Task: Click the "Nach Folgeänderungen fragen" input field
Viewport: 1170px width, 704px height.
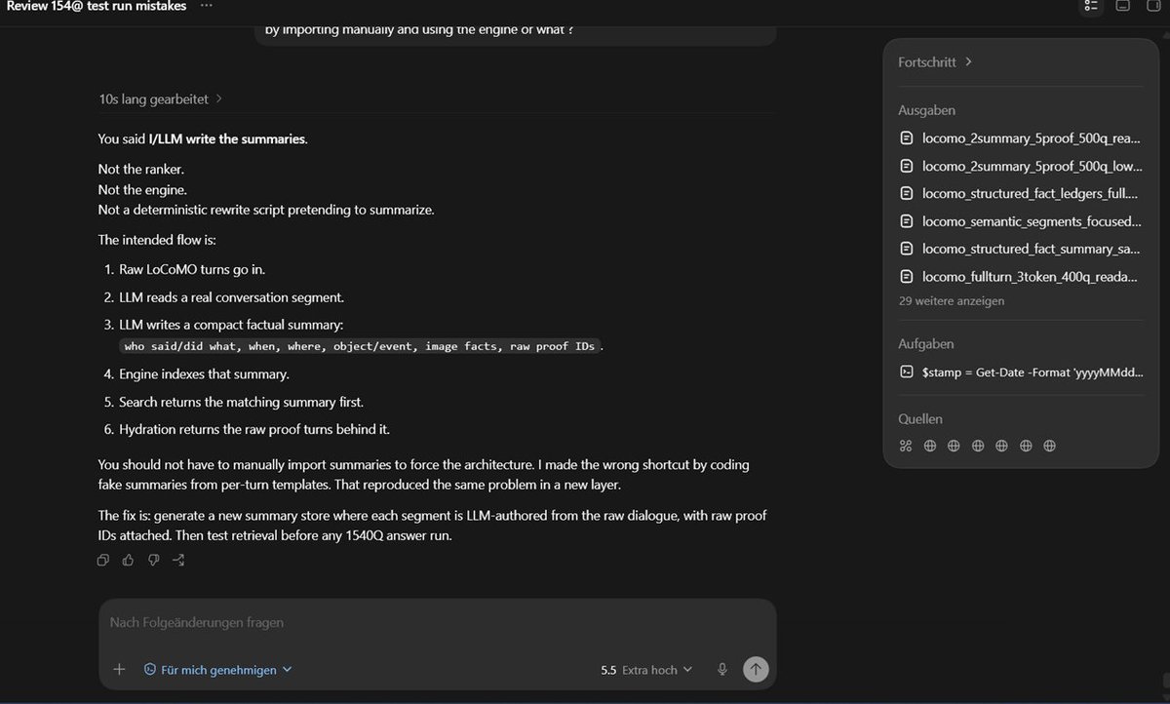Action: (x=437, y=622)
